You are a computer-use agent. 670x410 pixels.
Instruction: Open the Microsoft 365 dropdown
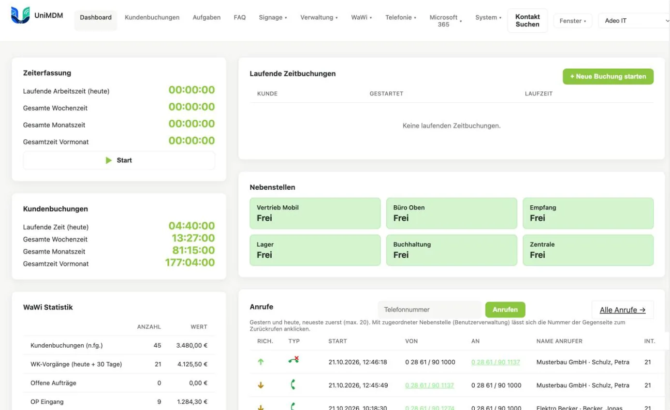pyautogui.click(x=446, y=21)
